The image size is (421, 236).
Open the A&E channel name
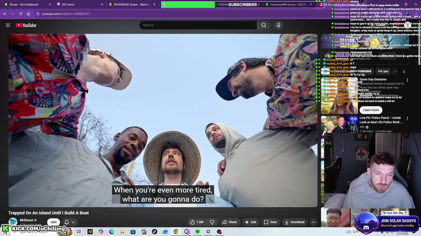click(362, 127)
